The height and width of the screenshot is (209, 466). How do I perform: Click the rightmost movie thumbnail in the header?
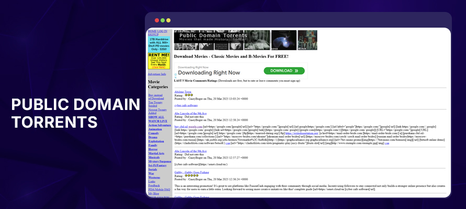tap(308, 40)
